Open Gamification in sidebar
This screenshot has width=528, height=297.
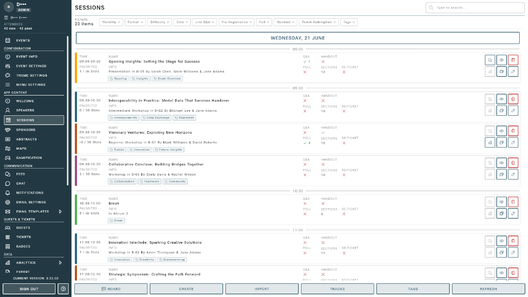coord(34,158)
